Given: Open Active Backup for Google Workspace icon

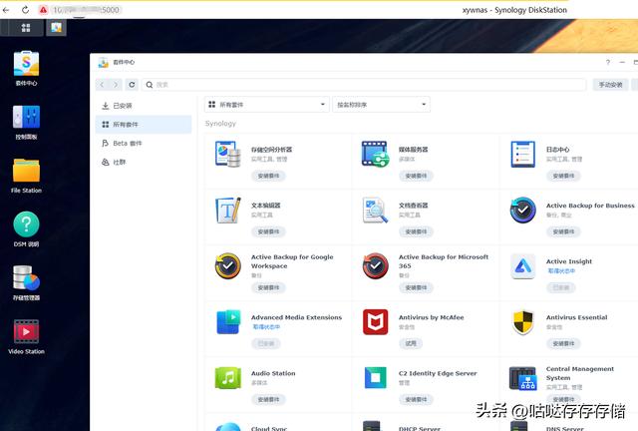Looking at the screenshot, I should (228, 265).
